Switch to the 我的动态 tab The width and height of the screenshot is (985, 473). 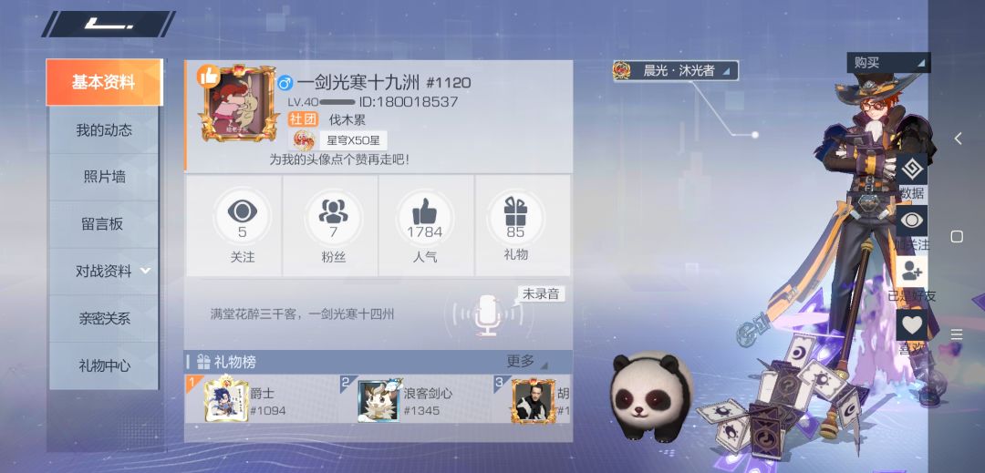point(104,130)
